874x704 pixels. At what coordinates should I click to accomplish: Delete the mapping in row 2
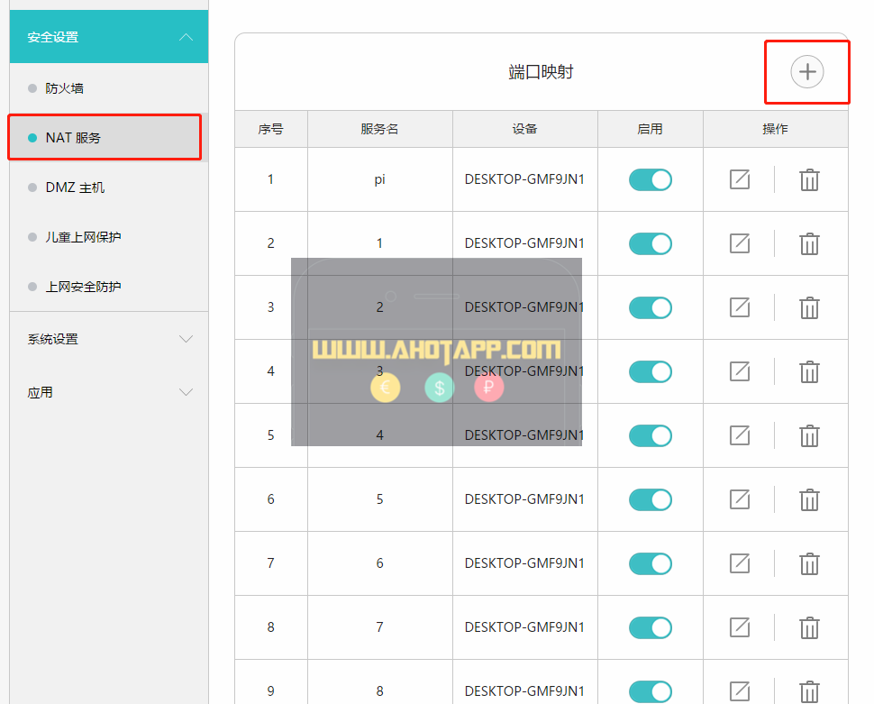tap(809, 243)
